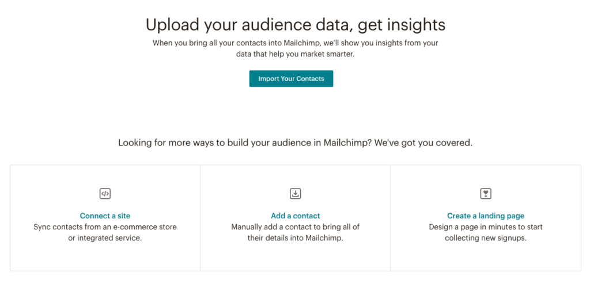Click the 'When you bring all your contacts' paragraph line
This screenshot has width=590, height=281.
click(296, 43)
